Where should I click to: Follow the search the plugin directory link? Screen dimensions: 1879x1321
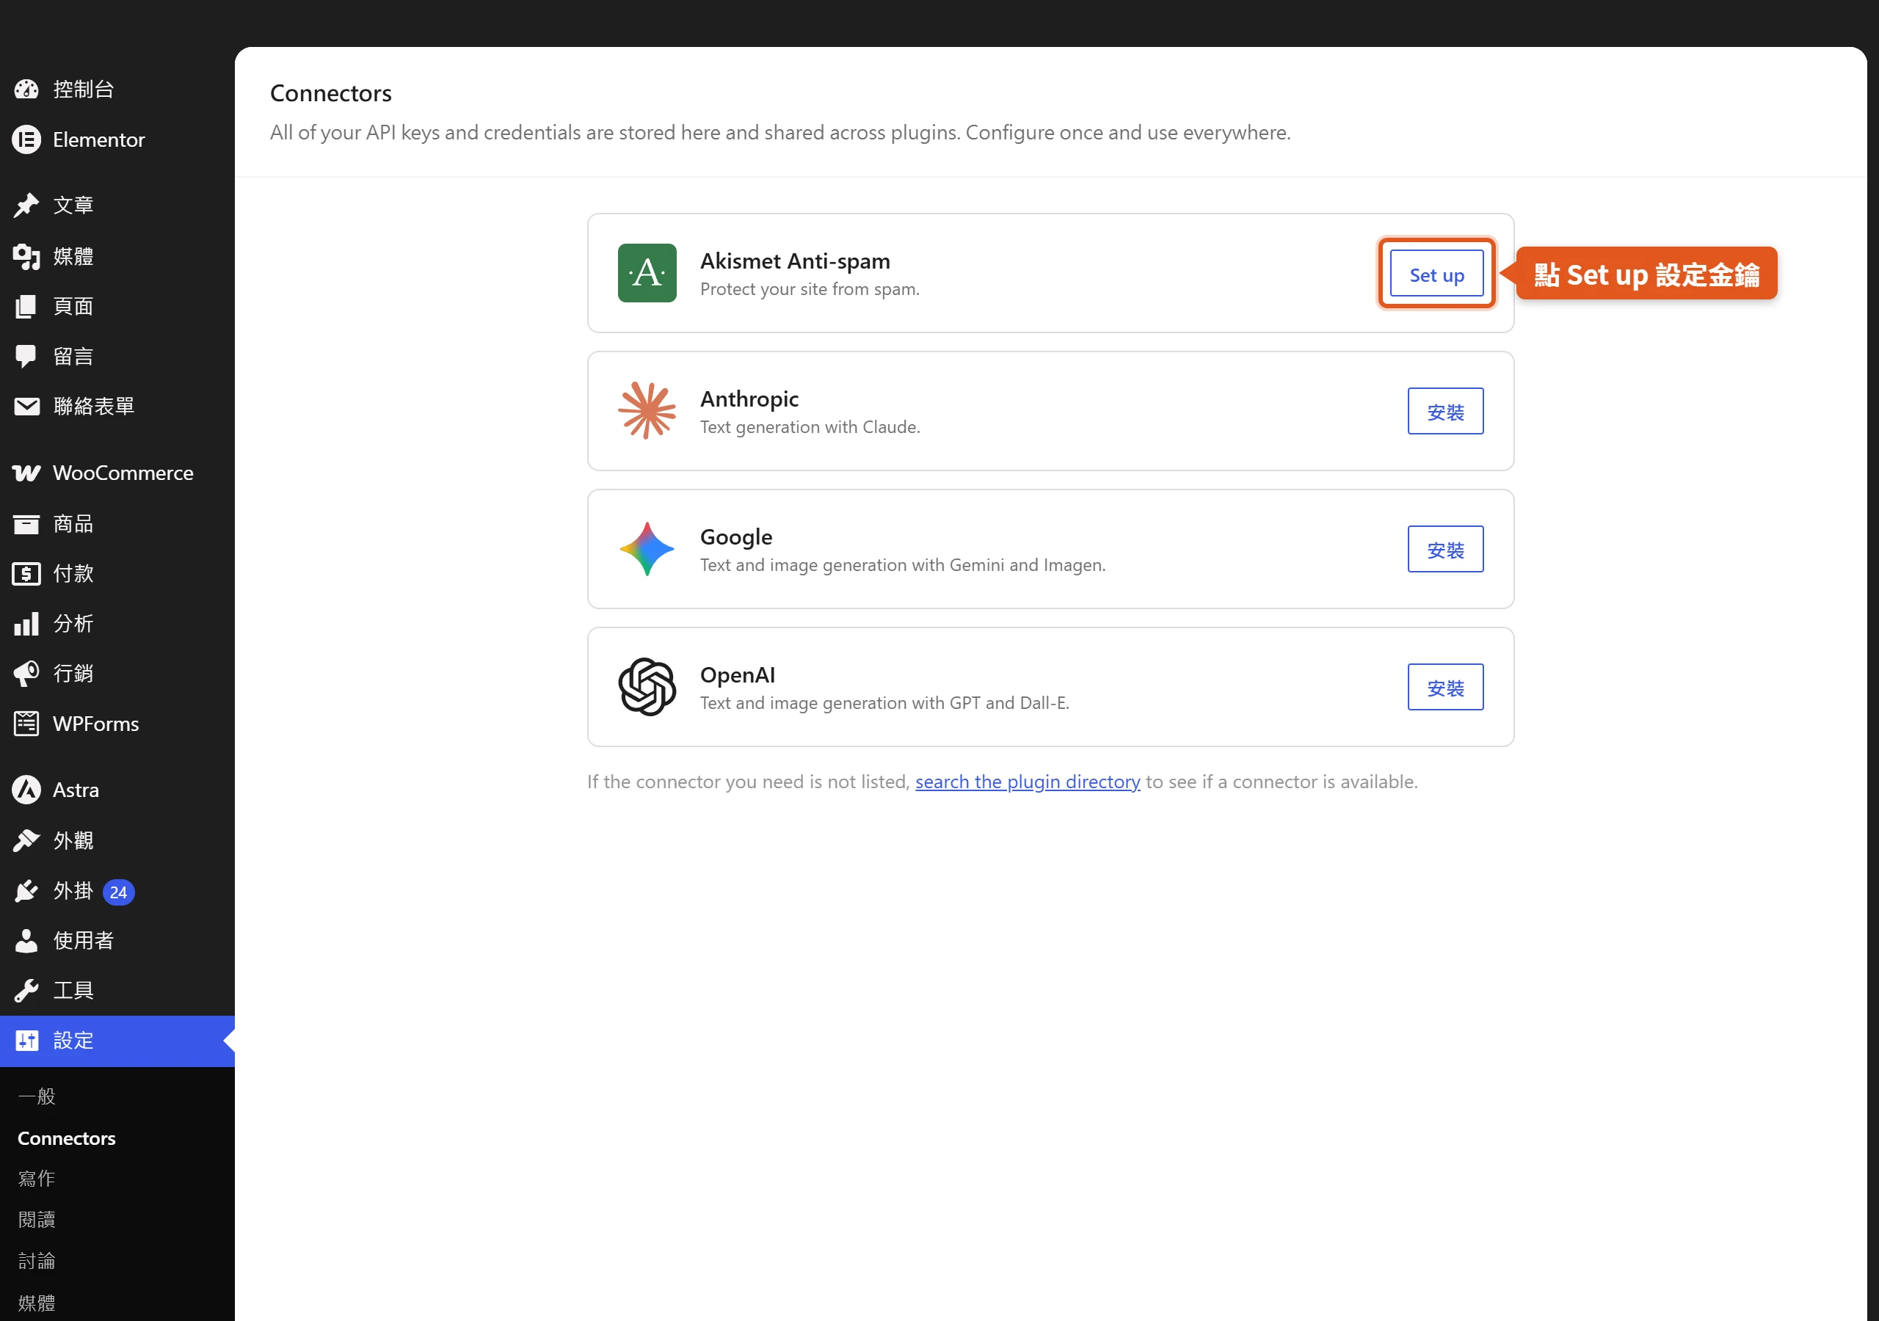[x=1027, y=782]
